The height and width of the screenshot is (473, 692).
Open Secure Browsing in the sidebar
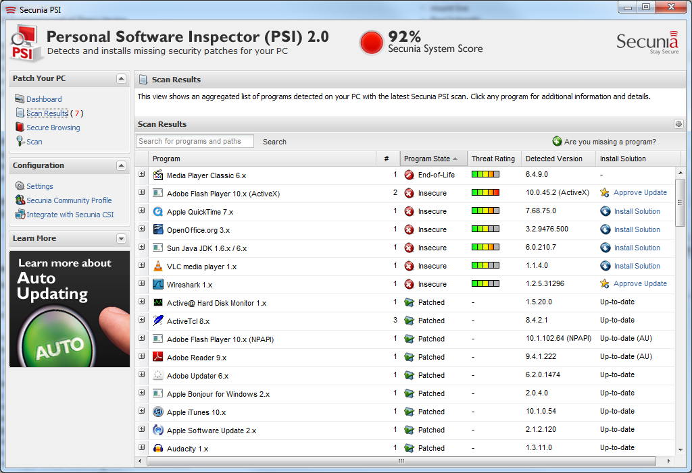[53, 128]
